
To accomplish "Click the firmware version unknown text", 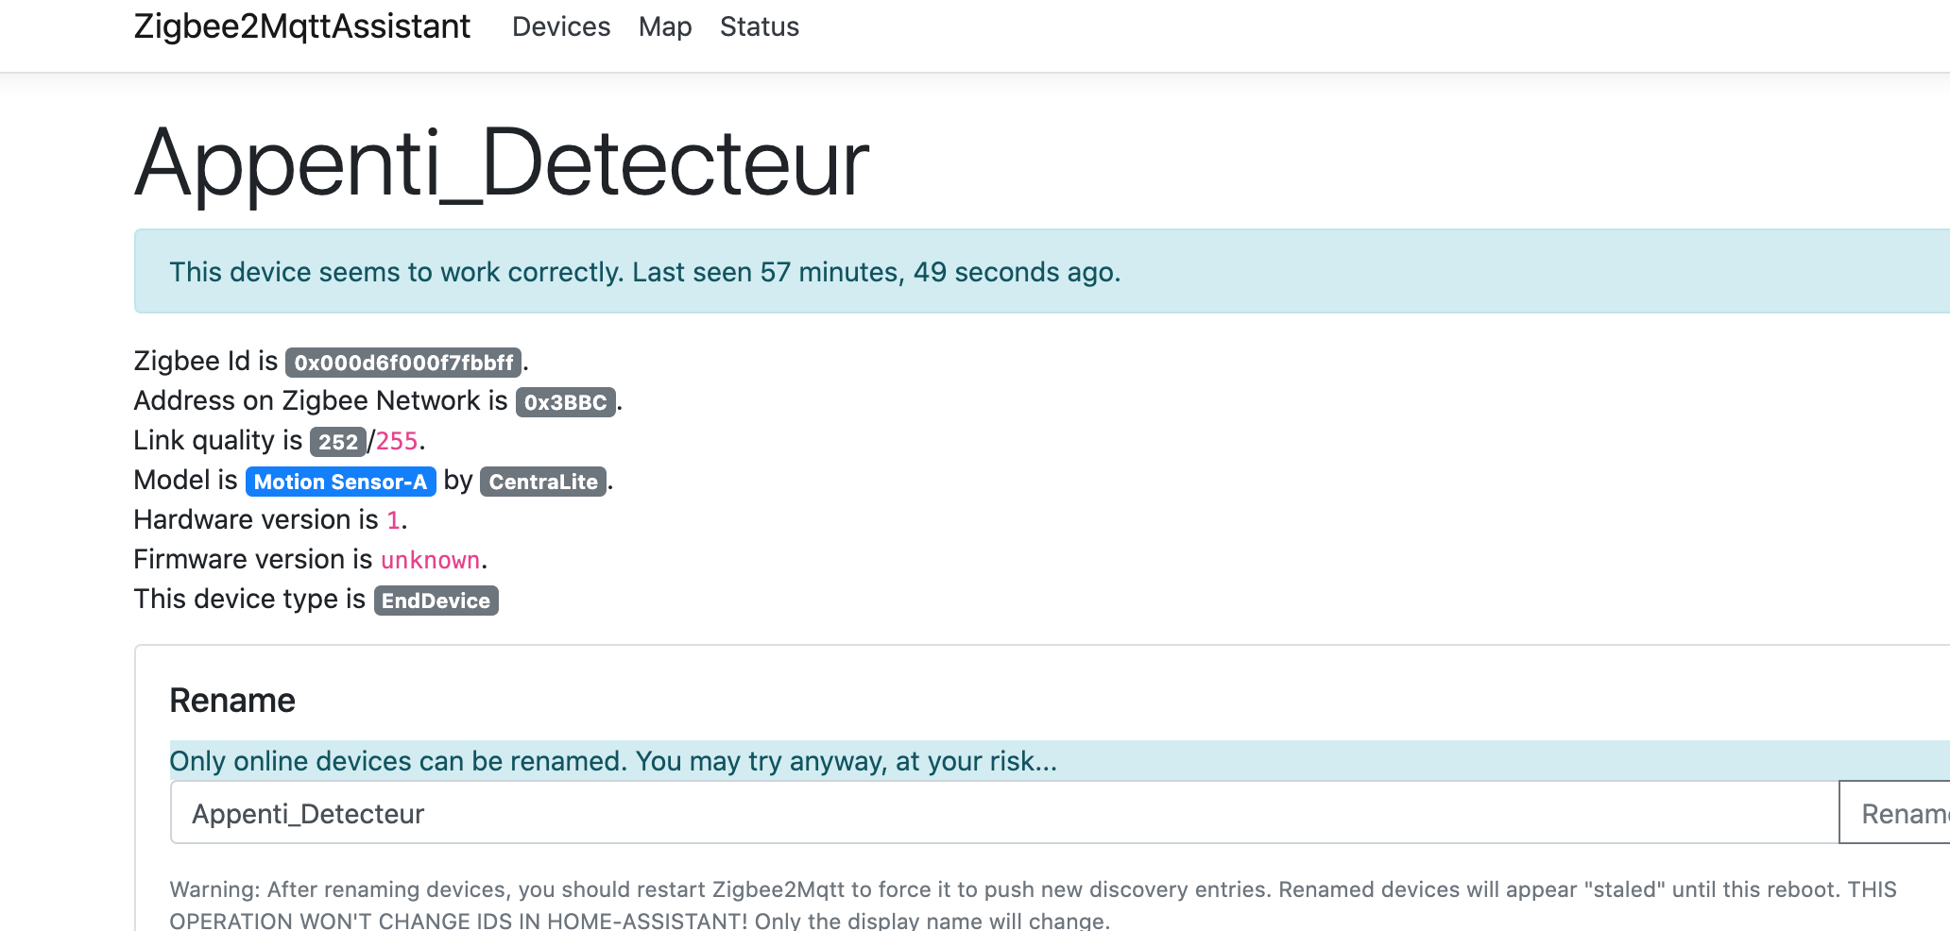I will (x=430, y=559).
